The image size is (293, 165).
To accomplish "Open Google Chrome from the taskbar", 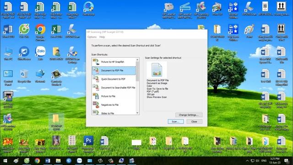I will pos(37,161).
